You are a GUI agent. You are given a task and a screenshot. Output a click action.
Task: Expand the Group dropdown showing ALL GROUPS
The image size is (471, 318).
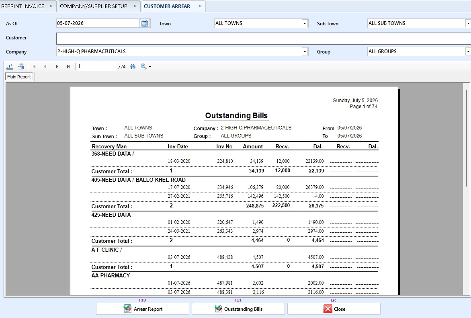468,51
